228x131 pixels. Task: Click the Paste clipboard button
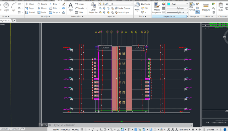221,7
